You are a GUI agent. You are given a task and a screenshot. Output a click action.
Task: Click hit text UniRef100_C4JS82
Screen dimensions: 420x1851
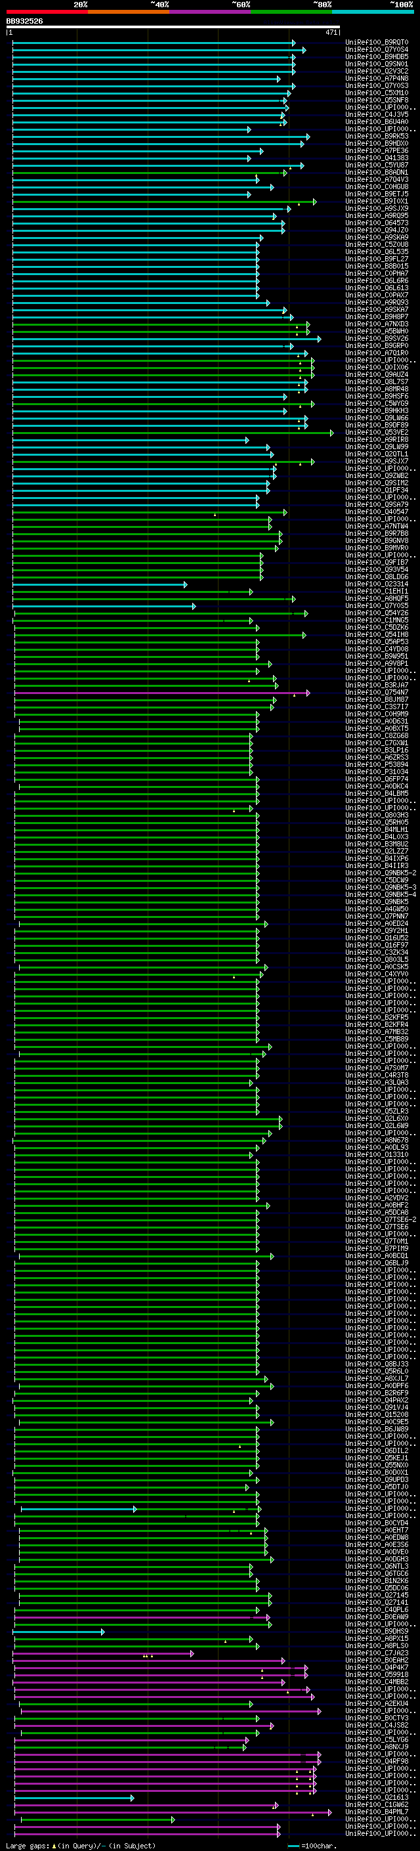pos(377,1724)
